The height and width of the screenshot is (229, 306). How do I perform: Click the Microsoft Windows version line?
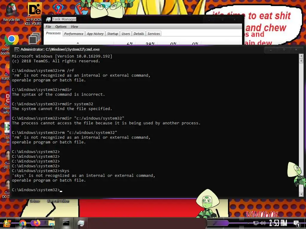click(62, 56)
